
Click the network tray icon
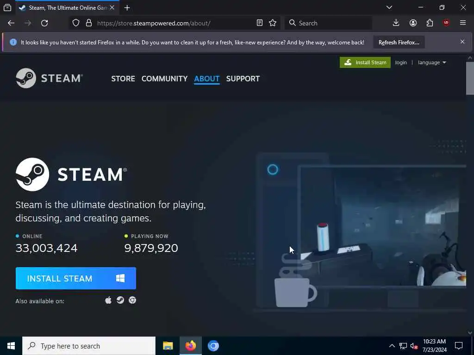point(403,346)
